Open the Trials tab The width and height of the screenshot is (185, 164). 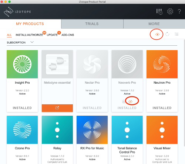click(92, 24)
